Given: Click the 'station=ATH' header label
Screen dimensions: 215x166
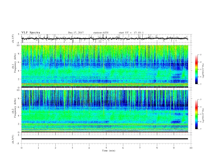Looking at the screenshot, I should 101,33.
